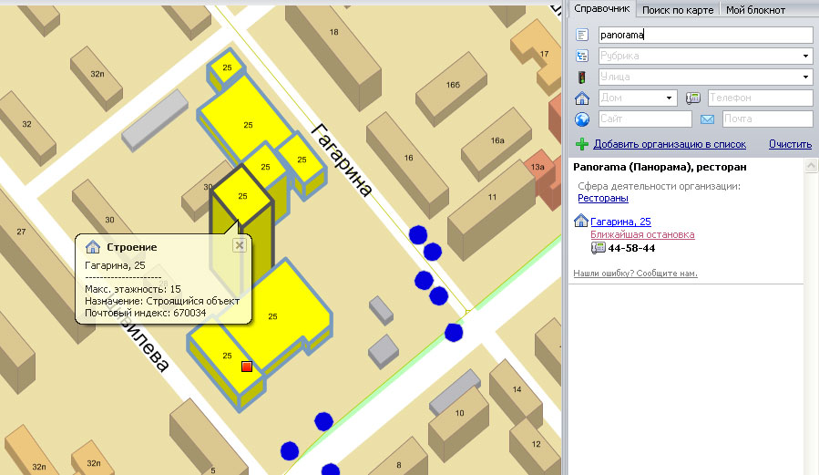Click the Сайт input field

point(645,119)
